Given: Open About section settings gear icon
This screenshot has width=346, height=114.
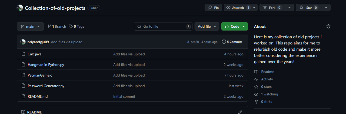Looking at the screenshot, I should [x=328, y=27].
